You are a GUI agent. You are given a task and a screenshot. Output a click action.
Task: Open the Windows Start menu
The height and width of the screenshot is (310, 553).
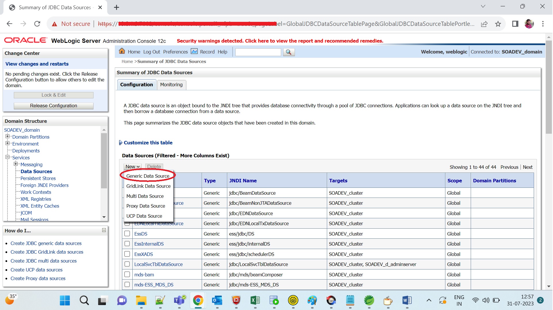(65, 301)
